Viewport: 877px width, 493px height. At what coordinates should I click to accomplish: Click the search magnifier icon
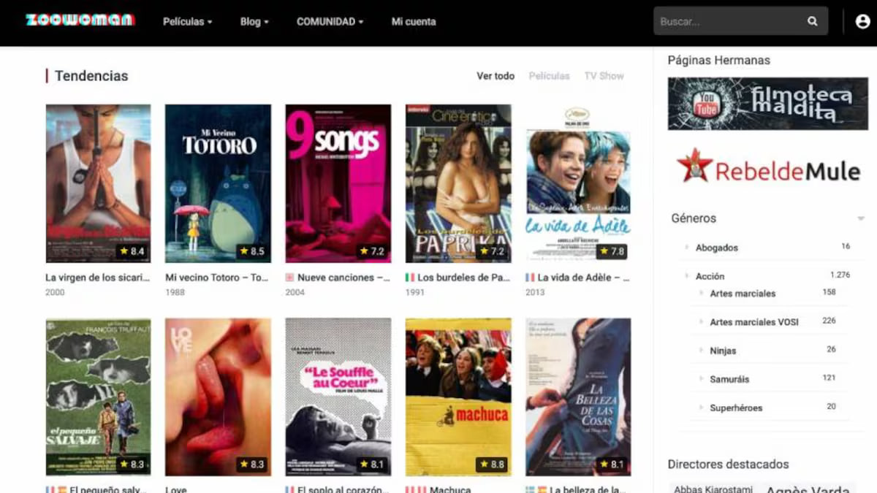812,21
